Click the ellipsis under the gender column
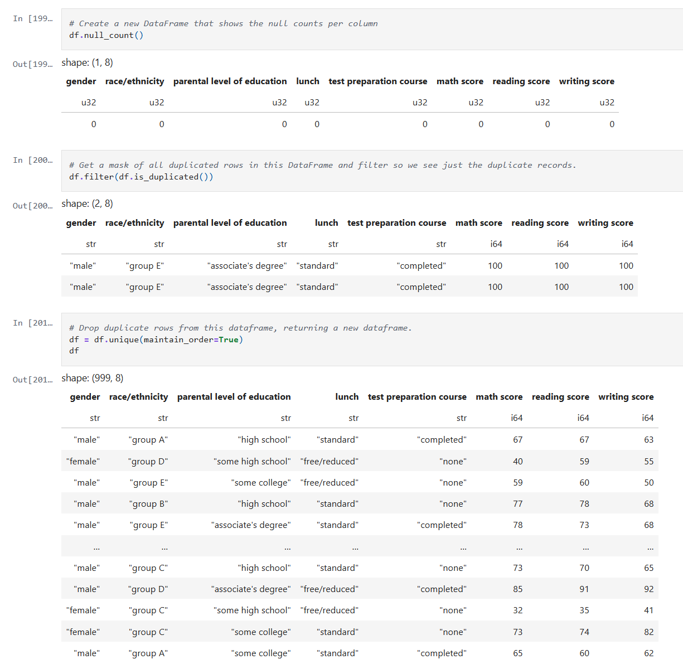Image resolution: width=683 pixels, height=669 pixels. 96,547
